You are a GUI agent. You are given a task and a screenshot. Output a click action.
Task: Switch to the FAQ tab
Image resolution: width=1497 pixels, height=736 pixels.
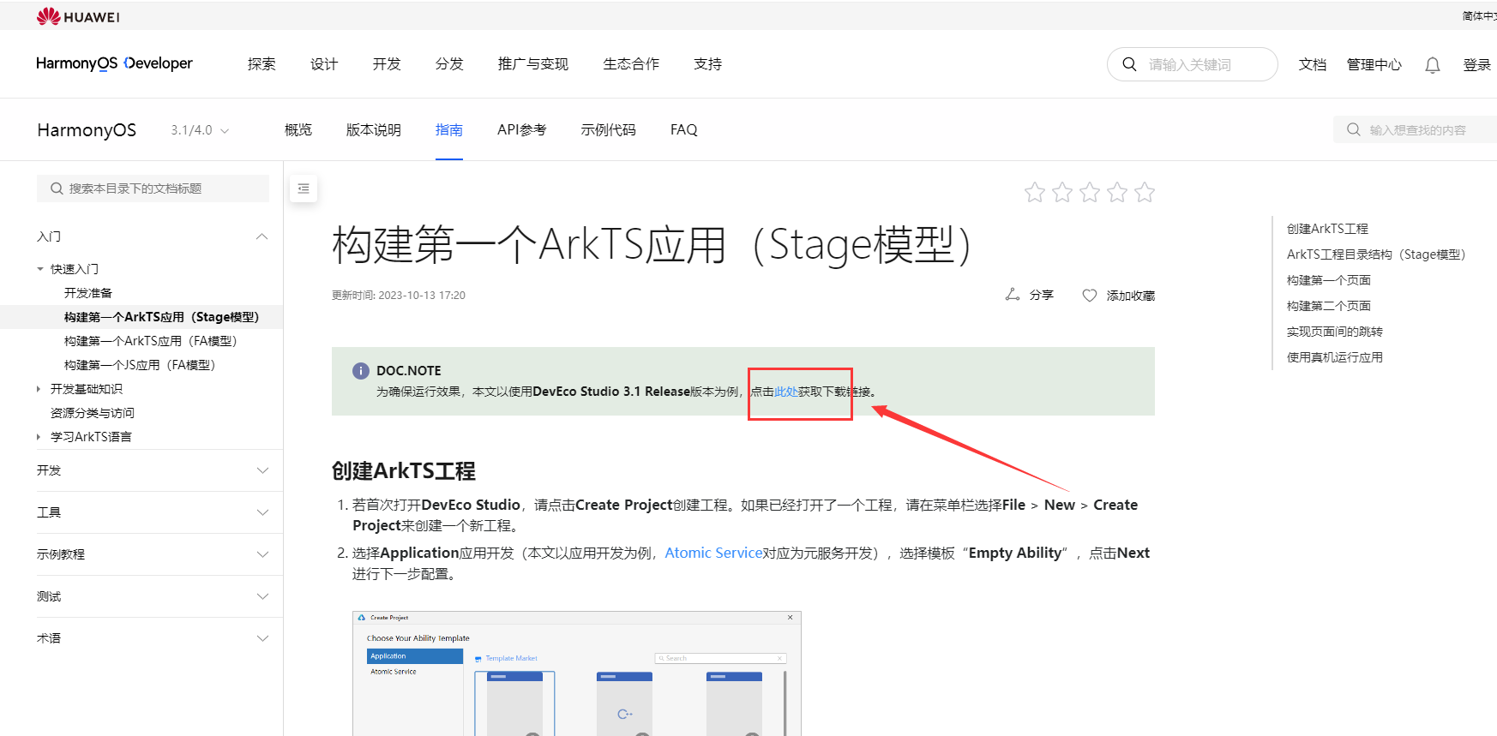coord(684,130)
